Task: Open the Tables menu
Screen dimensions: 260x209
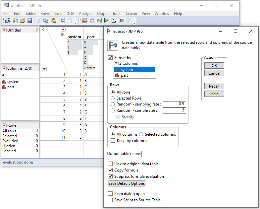Action: 30,14
